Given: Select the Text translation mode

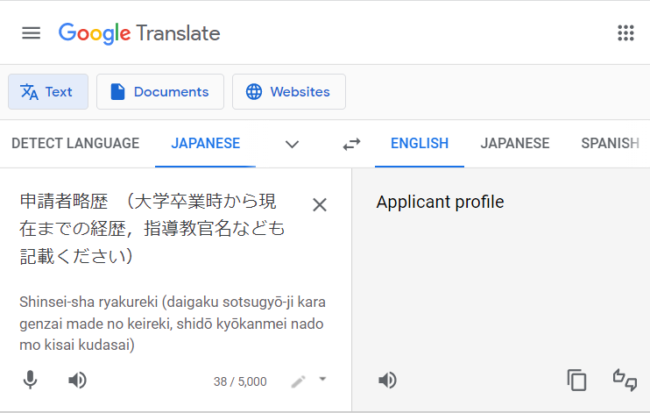Looking at the screenshot, I should (48, 92).
